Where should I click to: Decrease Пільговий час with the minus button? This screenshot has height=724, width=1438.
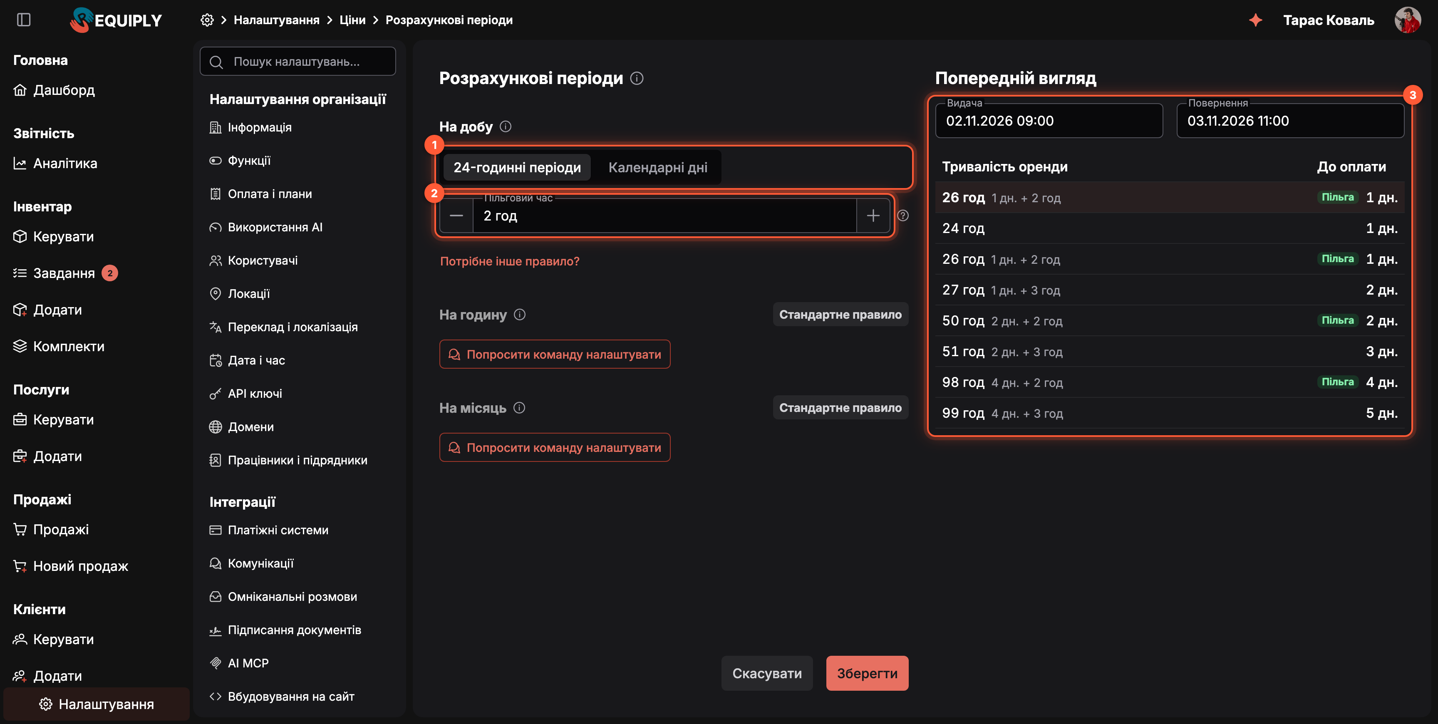[456, 216]
